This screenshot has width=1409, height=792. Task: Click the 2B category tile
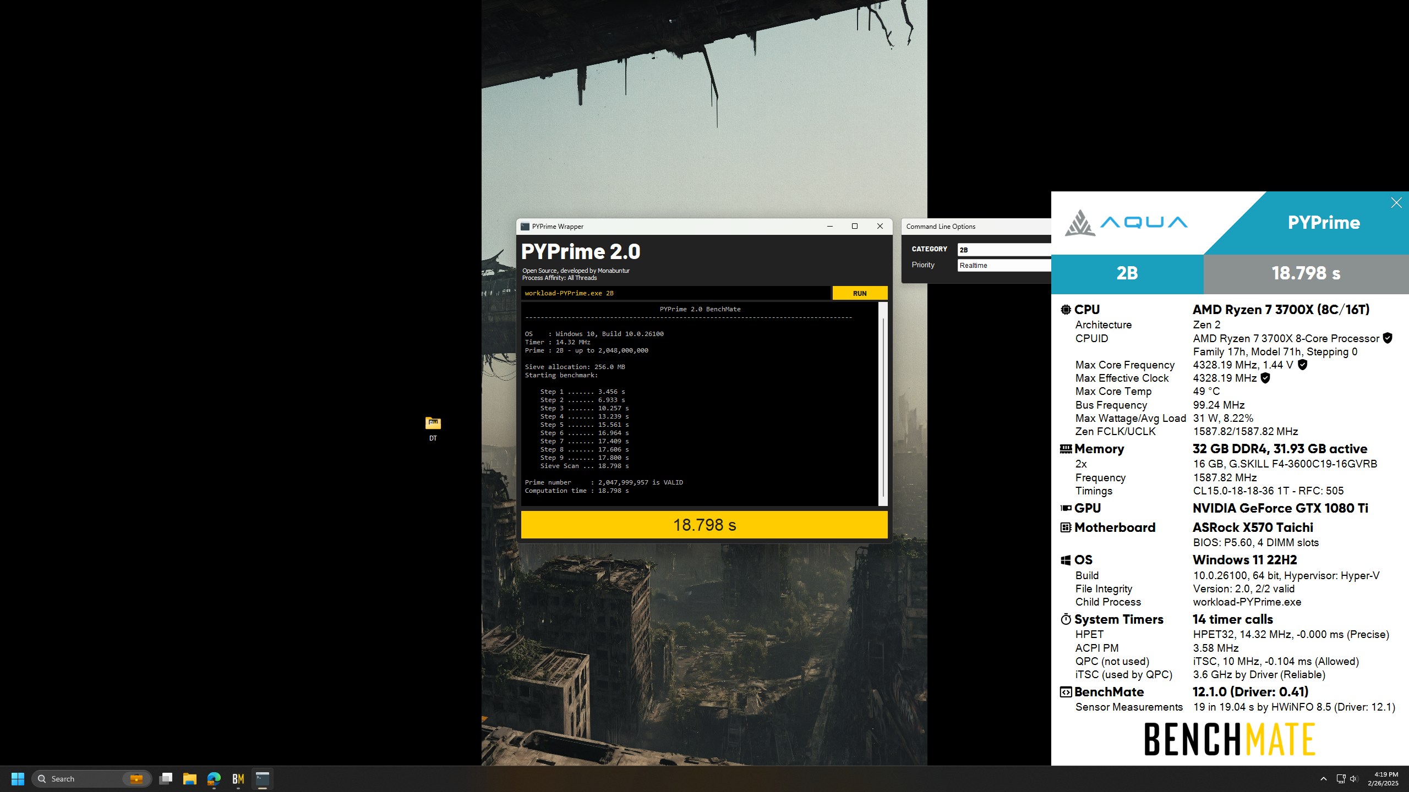point(1127,273)
